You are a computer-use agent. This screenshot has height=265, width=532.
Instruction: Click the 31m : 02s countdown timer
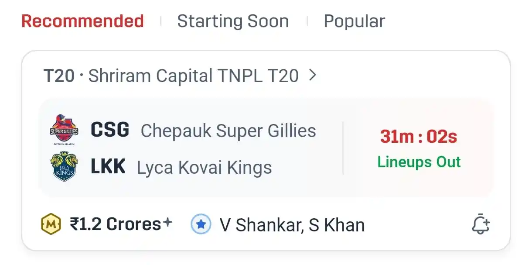(419, 137)
